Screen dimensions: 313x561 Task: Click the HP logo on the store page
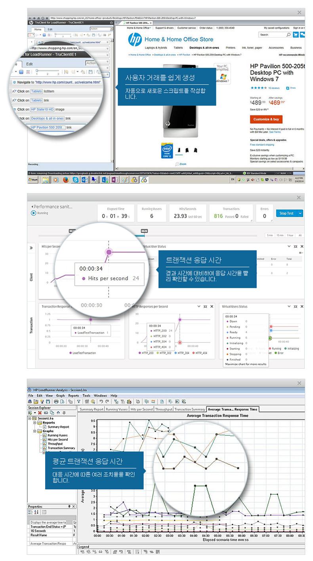coord(134,39)
